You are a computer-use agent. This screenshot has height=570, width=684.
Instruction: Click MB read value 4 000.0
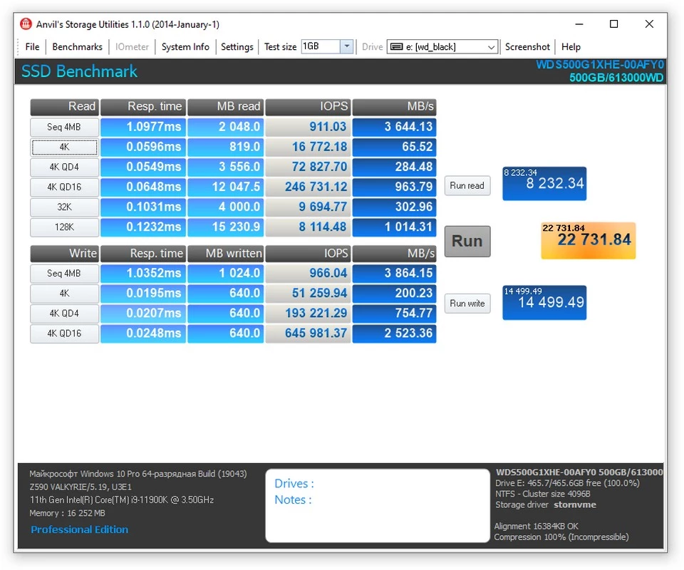(226, 207)
